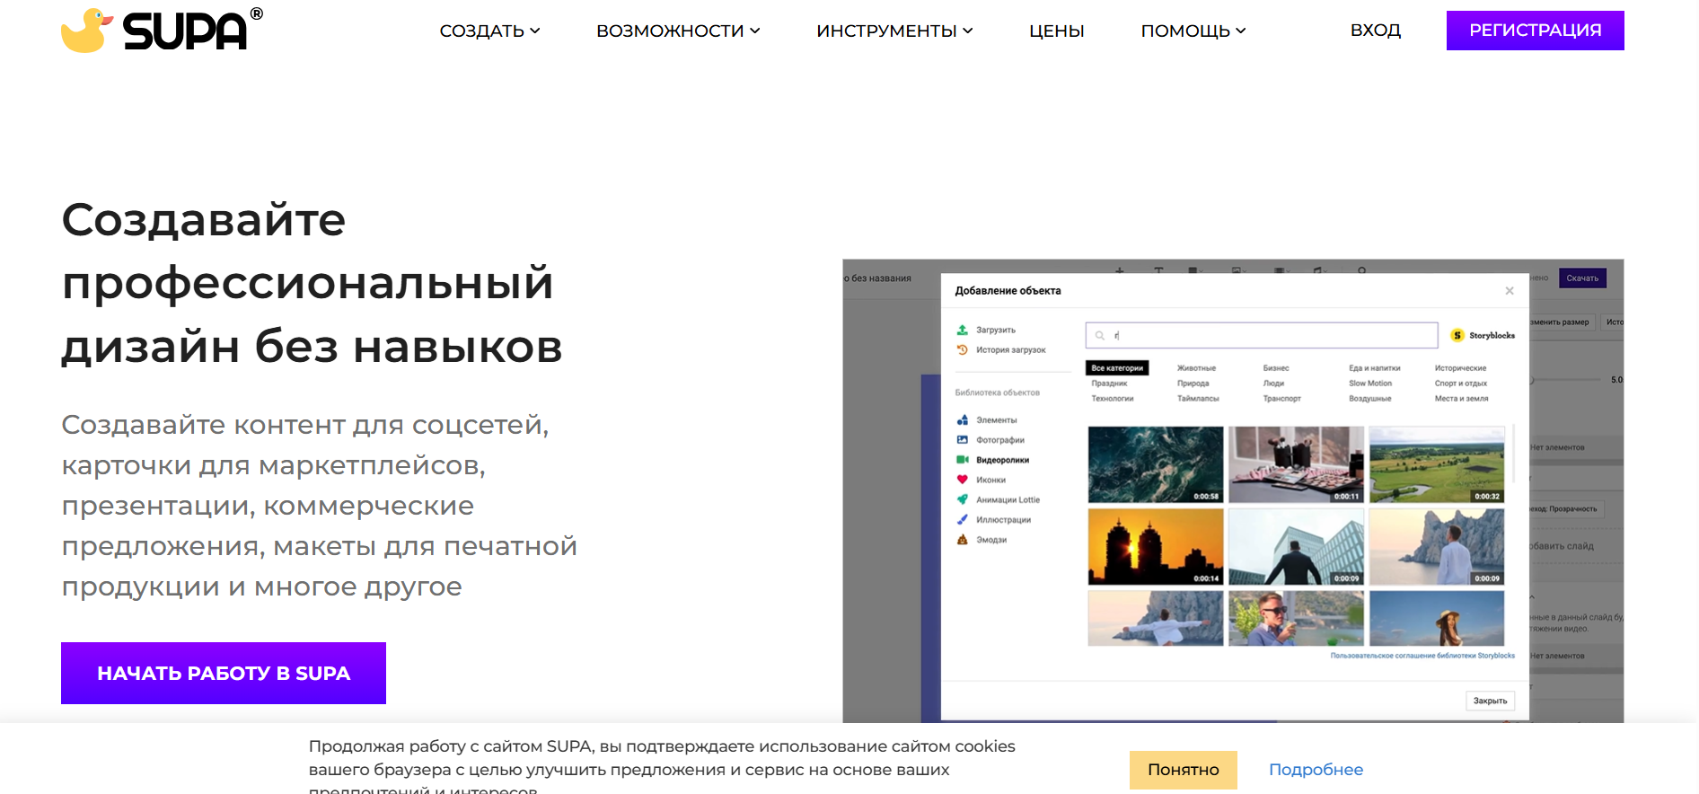Open История загрузок history icon
Viewport: 1699px width, 794px height.
962,349
